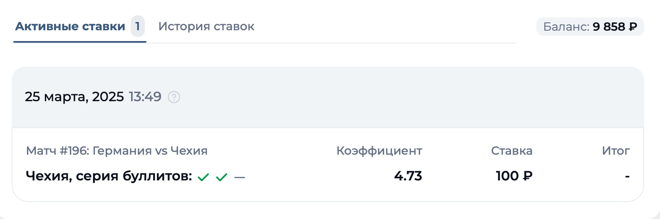Click the Коэффициент column header
Screen dimensions: 660x219
pyautogui.click(x=379, y=151)
